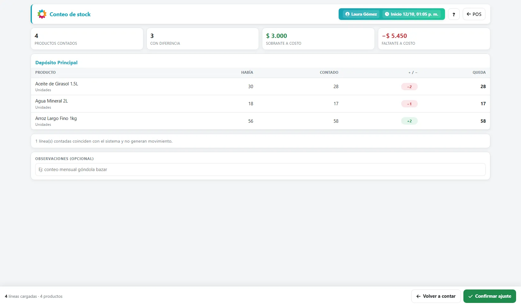Click the CONTADO column header
The image size is (521, 306).
click(329, 73)
